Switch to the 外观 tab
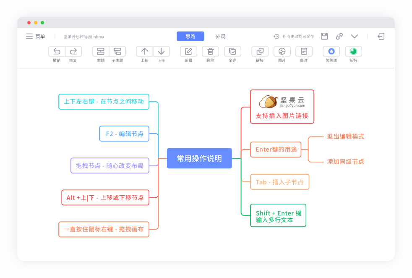 tap(221, 37)
